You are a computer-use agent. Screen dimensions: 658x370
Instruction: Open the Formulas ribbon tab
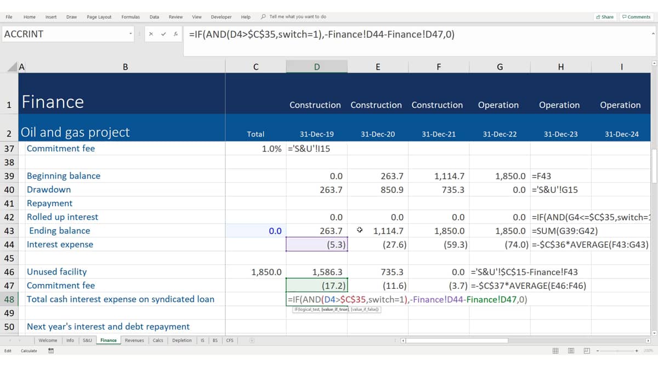[x=131, y=17]
